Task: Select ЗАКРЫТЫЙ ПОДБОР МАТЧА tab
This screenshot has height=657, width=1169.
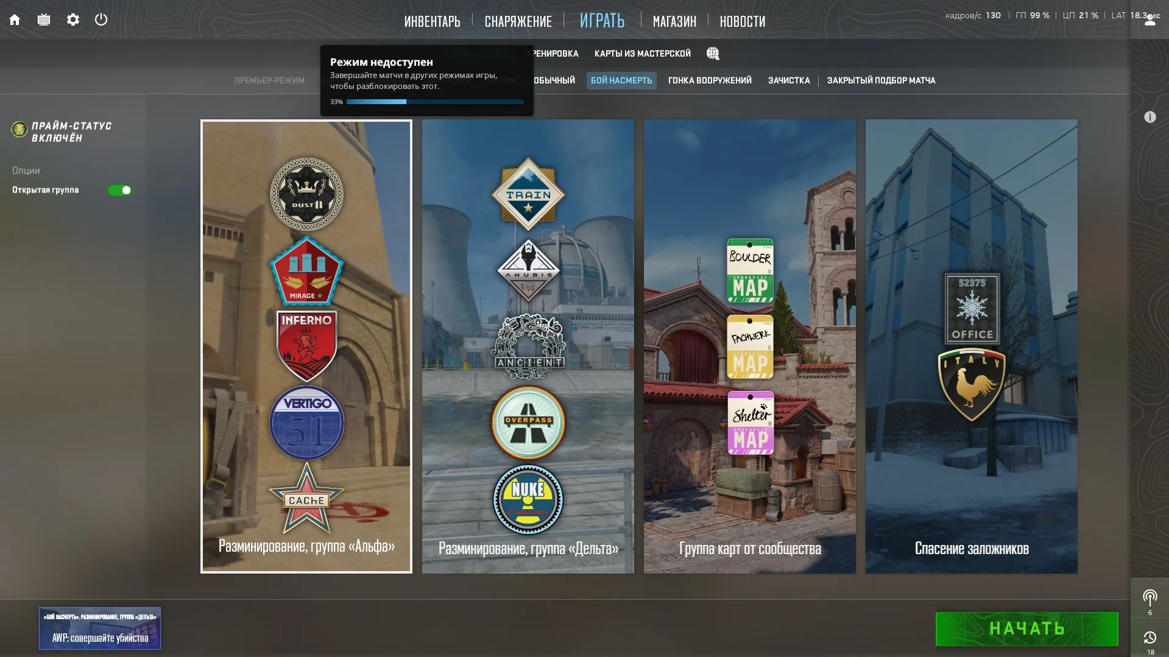Action: tap(881, 80)
